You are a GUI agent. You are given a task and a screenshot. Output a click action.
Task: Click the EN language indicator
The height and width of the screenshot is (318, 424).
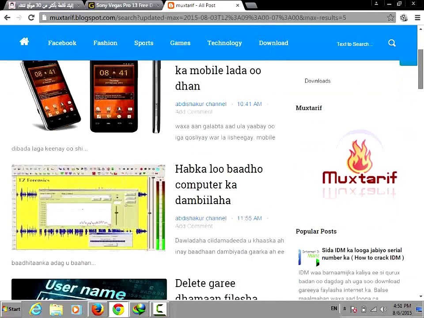(334, 309)
